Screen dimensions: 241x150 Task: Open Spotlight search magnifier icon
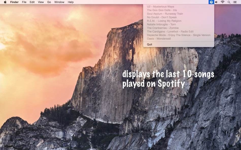pos(229,2)
